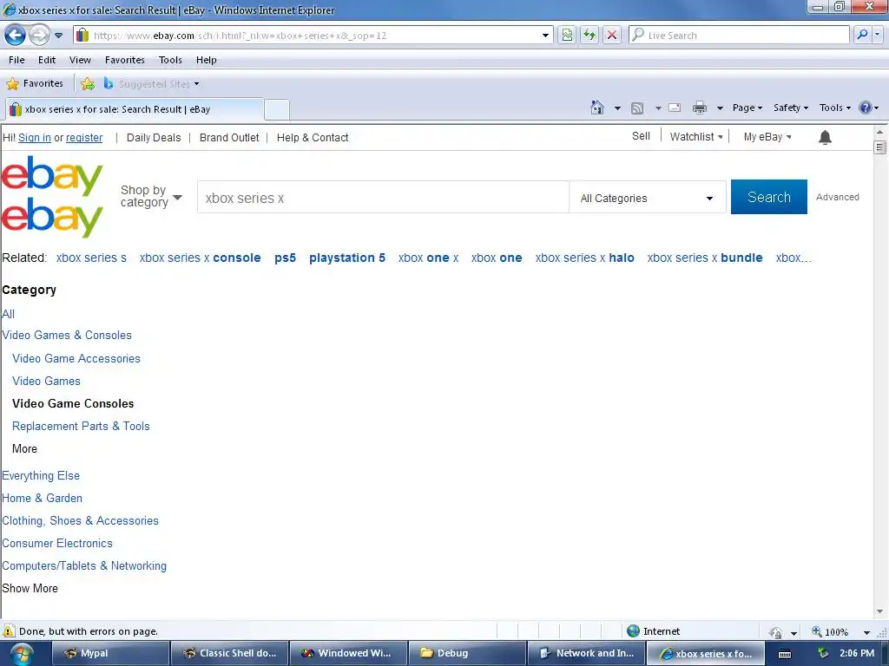Click the notifications bell icon
The height and width of the screenshot is (666, 889).
click(825, 137)
